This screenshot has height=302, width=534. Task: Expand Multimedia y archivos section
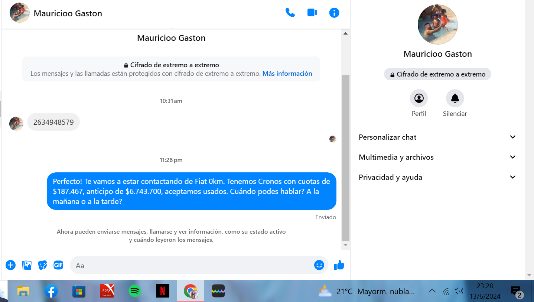click(x=437, y=157)
